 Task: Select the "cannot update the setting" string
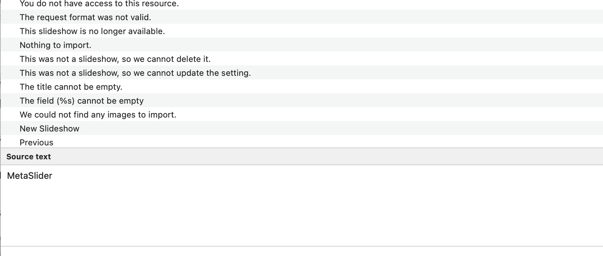[x=135, y=73]
